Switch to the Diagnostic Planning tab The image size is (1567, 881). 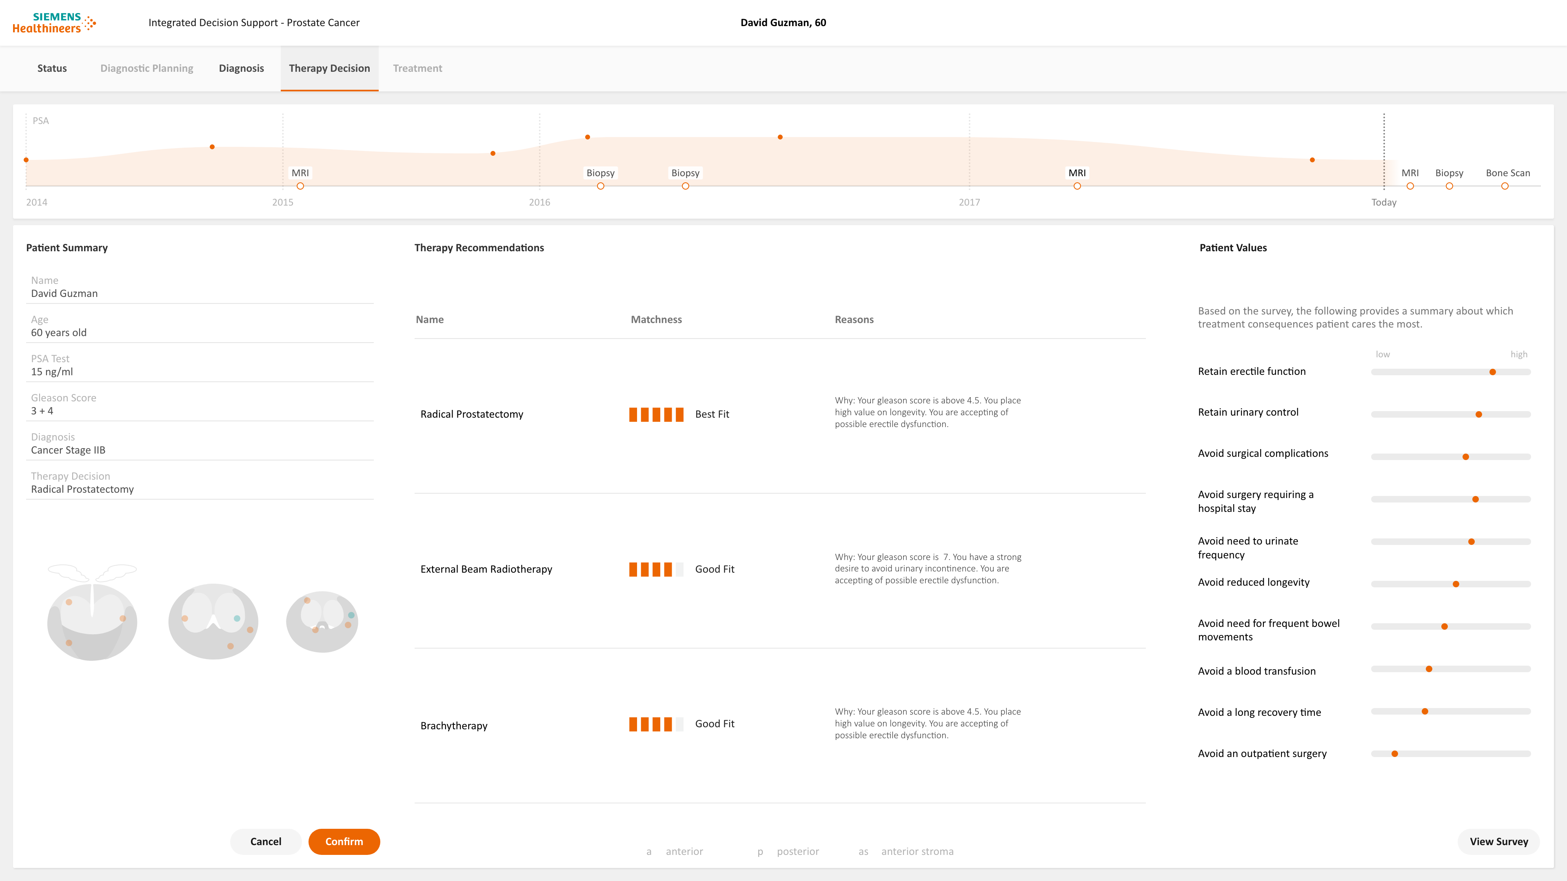(x=146, y=68)
